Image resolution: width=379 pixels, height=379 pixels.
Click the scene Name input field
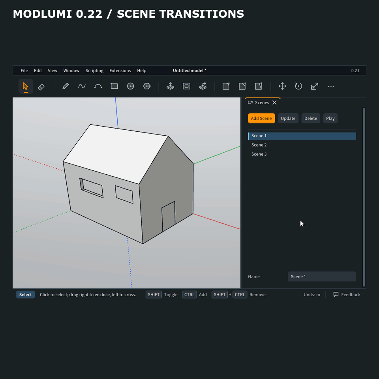(322, 276)
